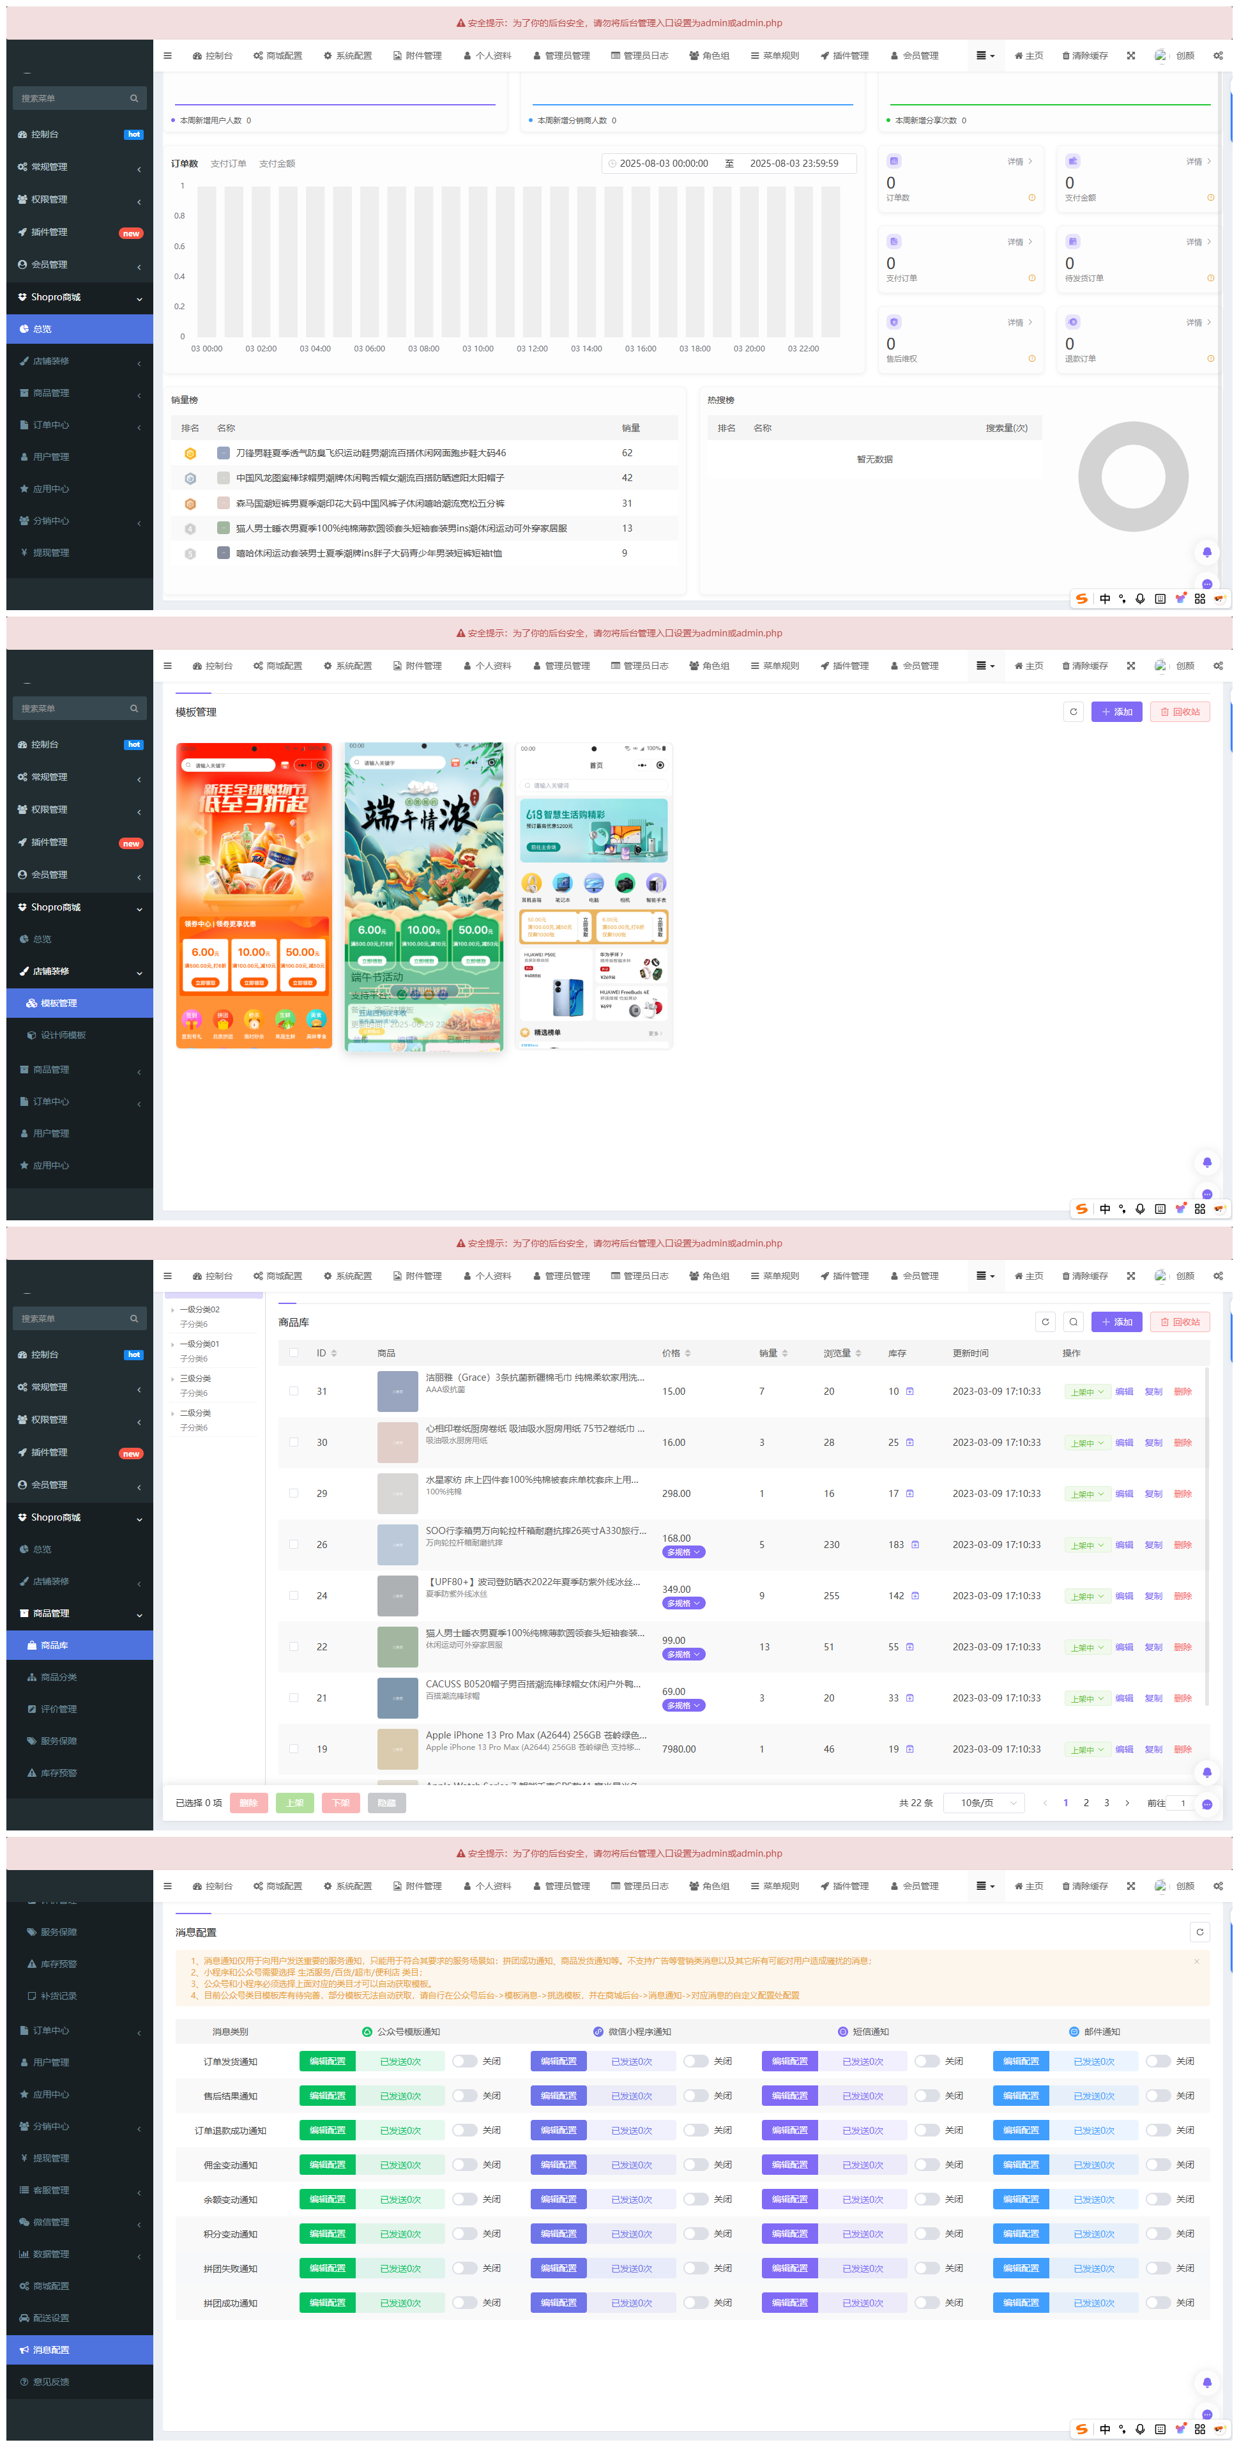Switch to the 支付订单 chart tab

pyautogui.click(x=228, y=164)
